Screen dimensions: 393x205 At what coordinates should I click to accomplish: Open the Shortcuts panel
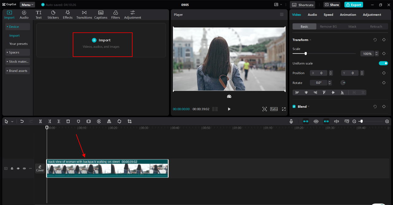(x=302, y=5)
